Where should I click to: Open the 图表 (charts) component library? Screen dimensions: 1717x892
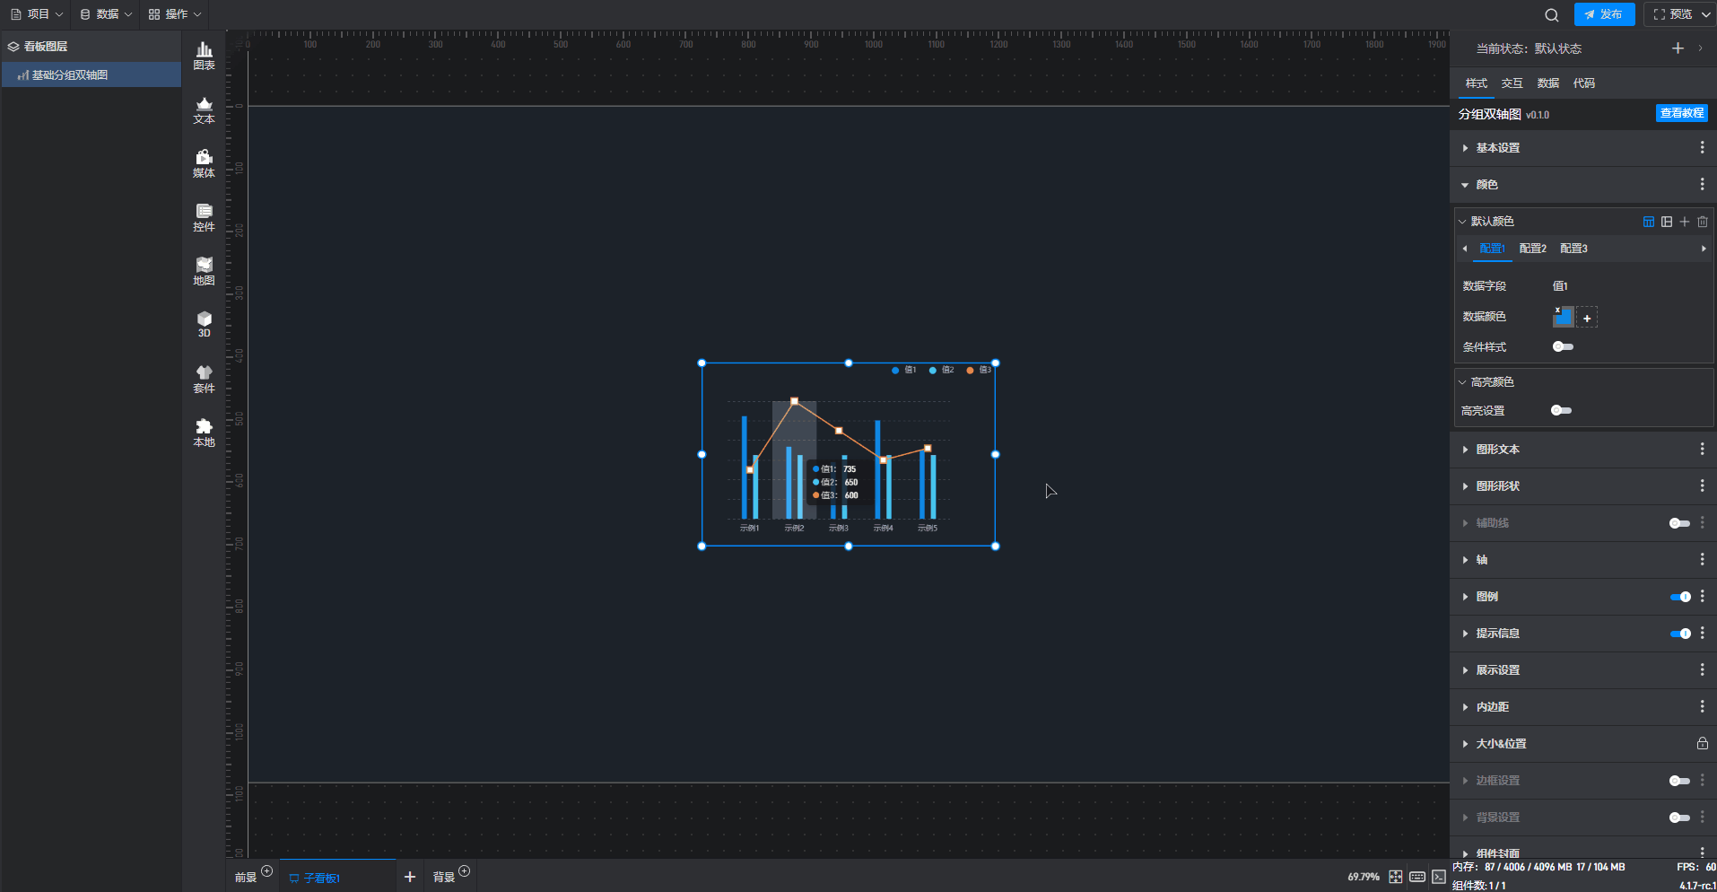tap(204, 56)
